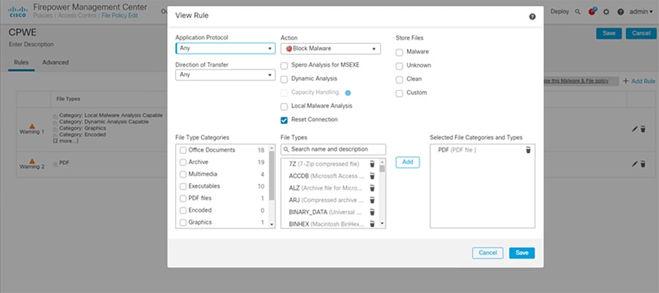The image size is (659, 293).
Task: Select ACCDB file type row
Action: click(x=330, y=176)
